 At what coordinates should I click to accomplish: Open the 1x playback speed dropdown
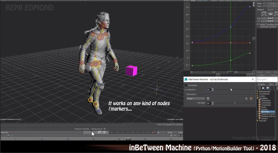point(161,133)
